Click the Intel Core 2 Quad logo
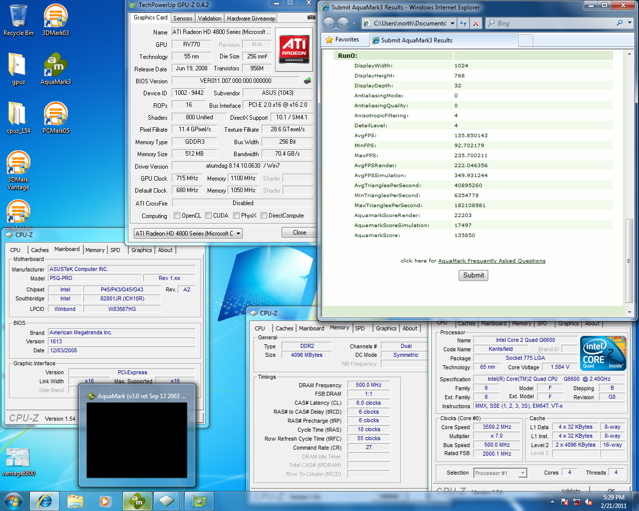Image resolution: width=639 pixels, height=511 pixels. 603,353
